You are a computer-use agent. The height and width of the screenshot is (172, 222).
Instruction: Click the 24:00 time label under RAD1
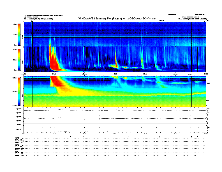pos(206,74)
